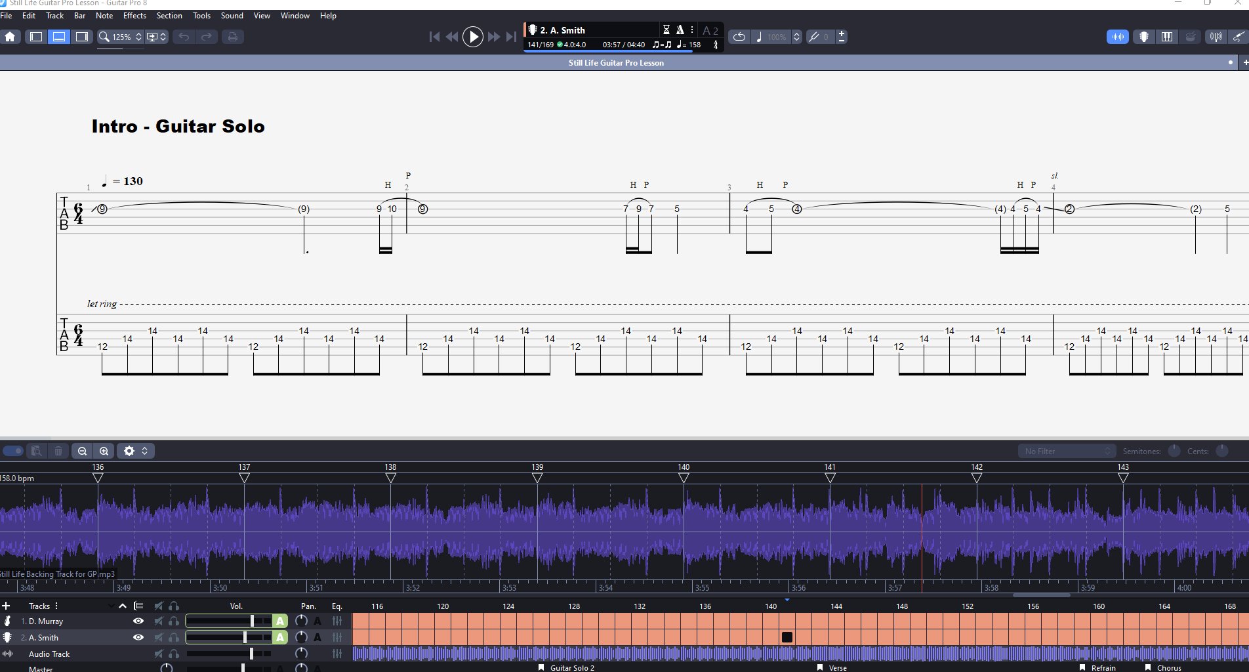
Task: Click the rewind to previous bar button
Action: (452, 37)
